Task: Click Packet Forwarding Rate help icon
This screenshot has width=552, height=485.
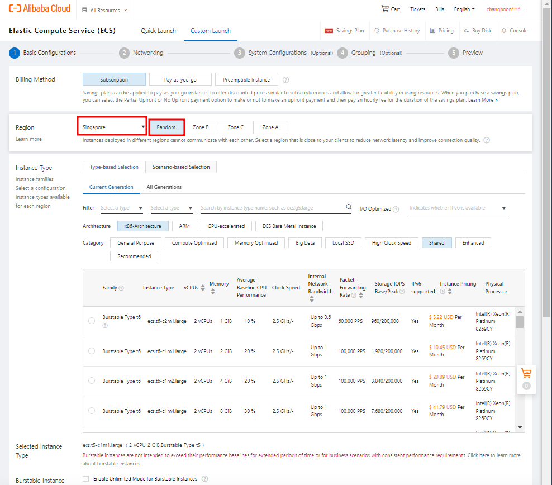Action: coord(354,295)
